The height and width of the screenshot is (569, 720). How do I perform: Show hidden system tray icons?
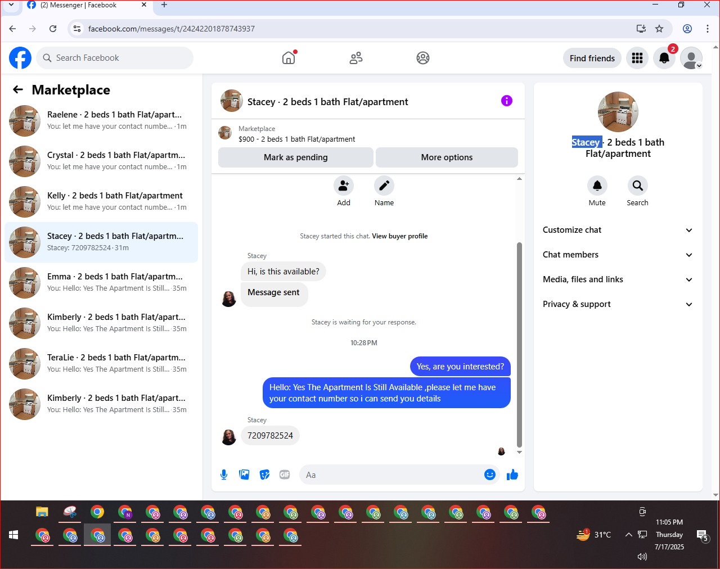coord(629,535)
